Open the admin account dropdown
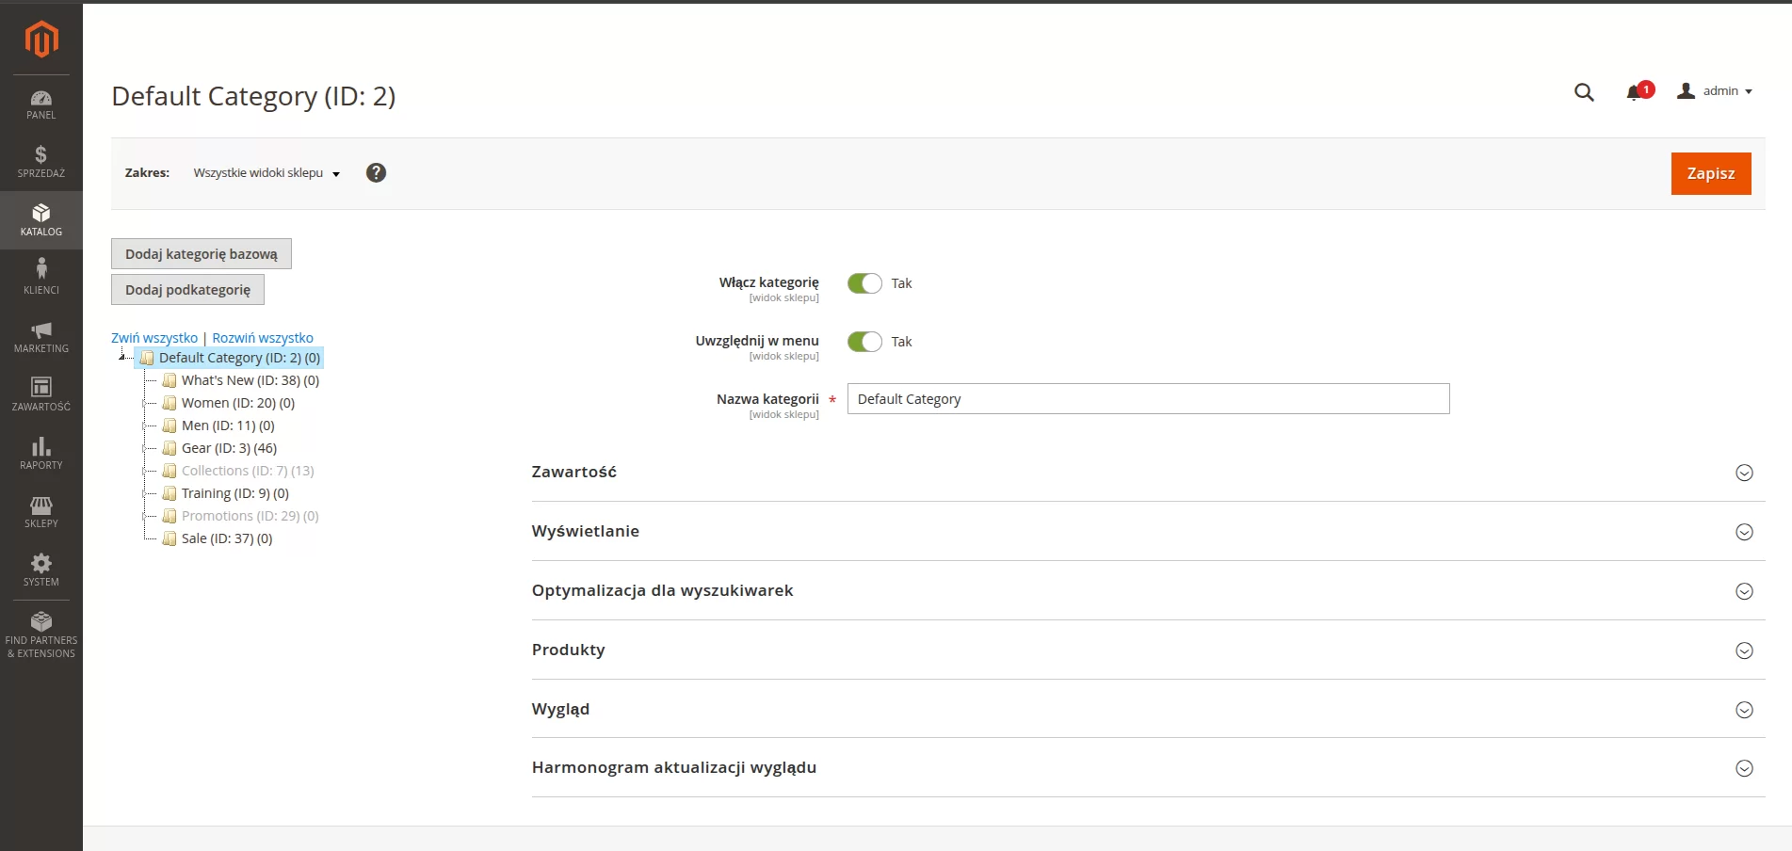 [x=1715, y=91]
